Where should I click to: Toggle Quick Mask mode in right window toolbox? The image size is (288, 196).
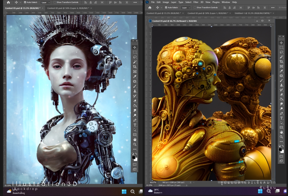281,156
